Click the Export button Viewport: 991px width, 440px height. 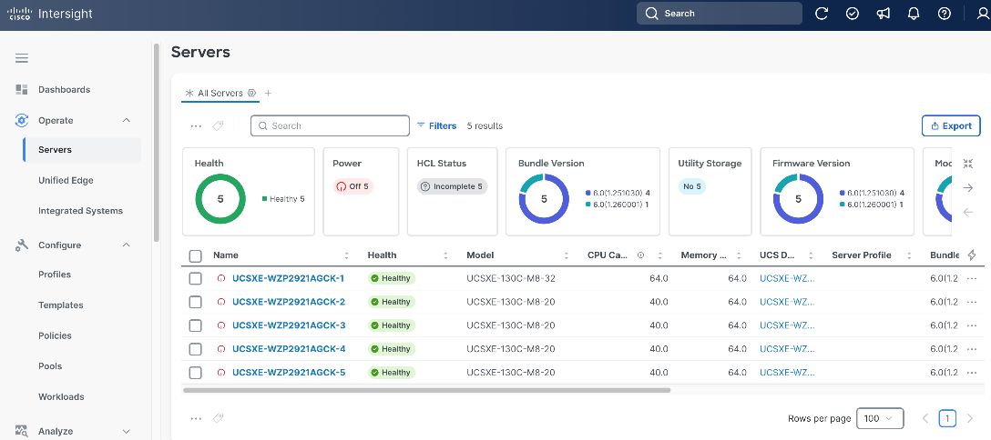[951, 125]
